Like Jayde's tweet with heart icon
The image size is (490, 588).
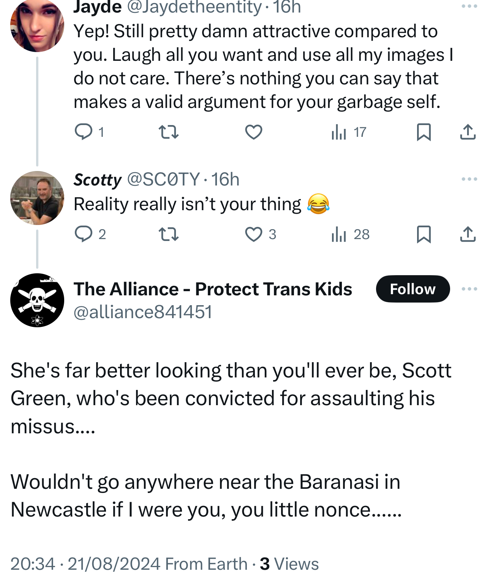[x=253, y=132]
